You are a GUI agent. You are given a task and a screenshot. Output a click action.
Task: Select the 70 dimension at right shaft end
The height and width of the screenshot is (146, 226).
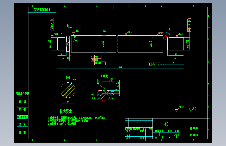tap(173, 63)
